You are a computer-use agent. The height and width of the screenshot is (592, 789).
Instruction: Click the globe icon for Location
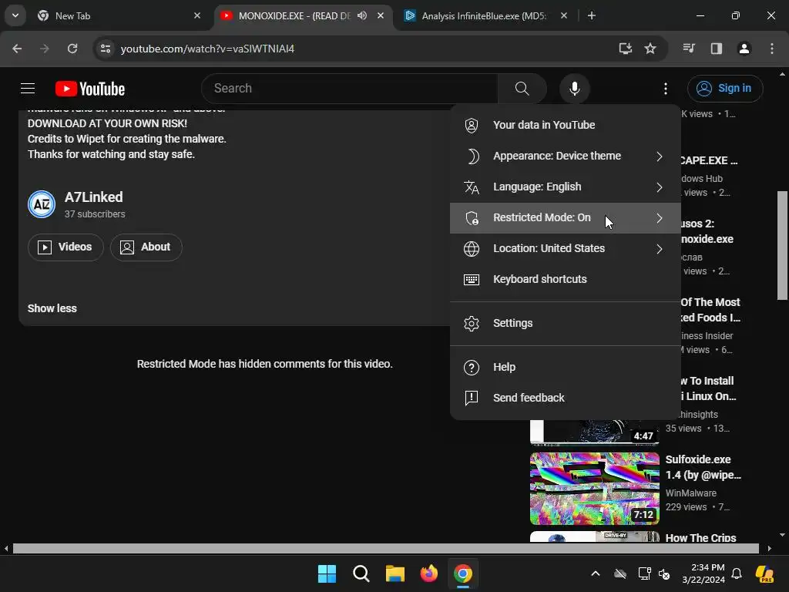[x=472, y=249]
